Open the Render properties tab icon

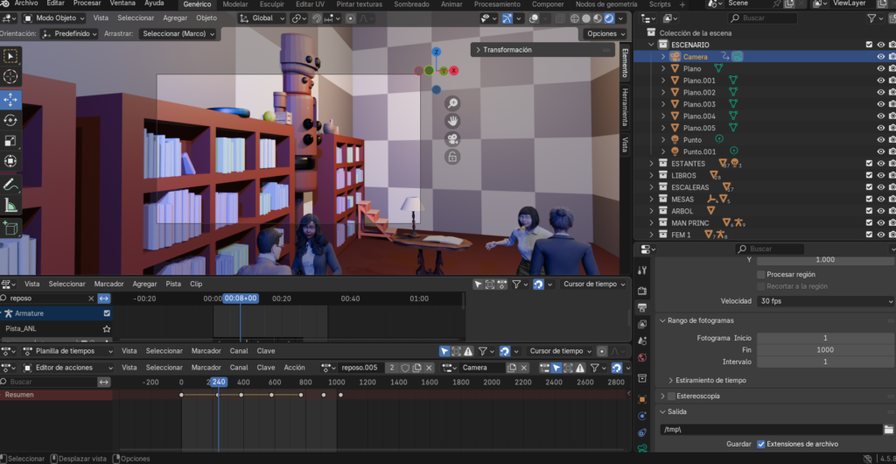(x=641, y=291)
